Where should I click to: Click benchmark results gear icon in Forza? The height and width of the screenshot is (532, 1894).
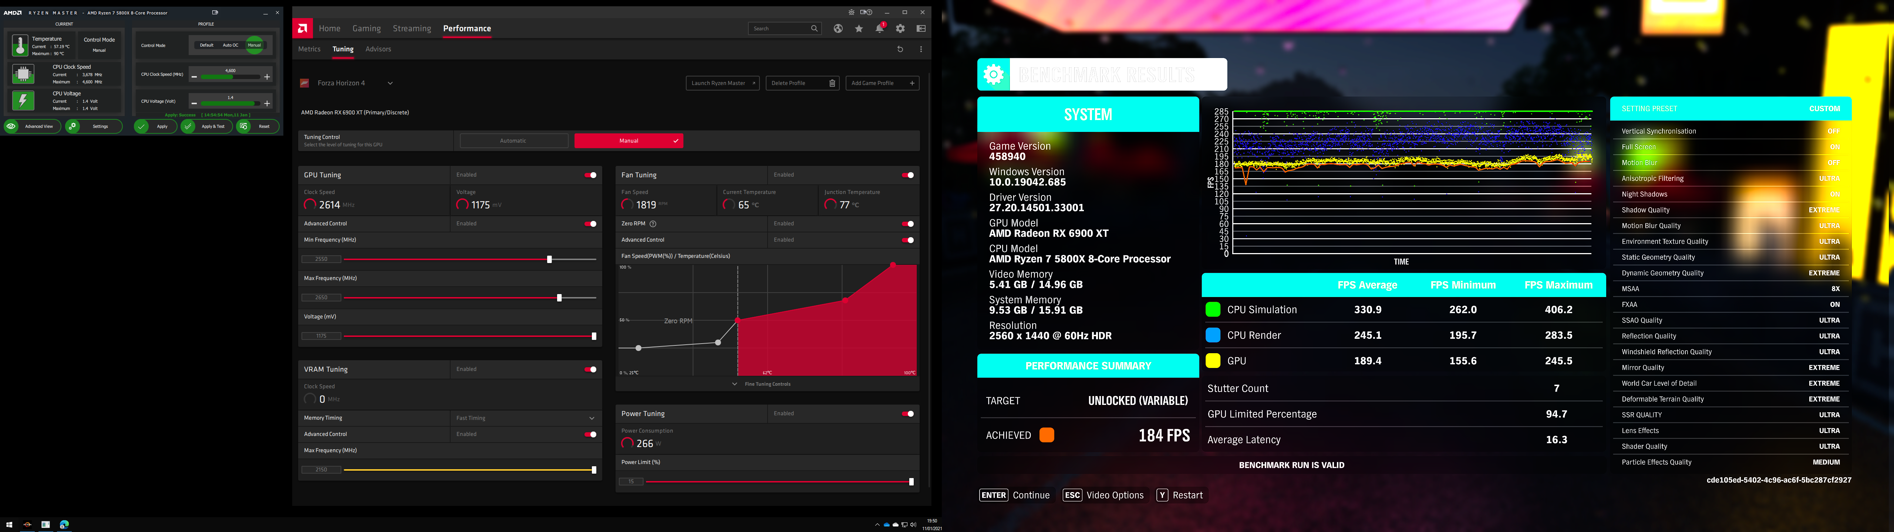pos(993,74)
